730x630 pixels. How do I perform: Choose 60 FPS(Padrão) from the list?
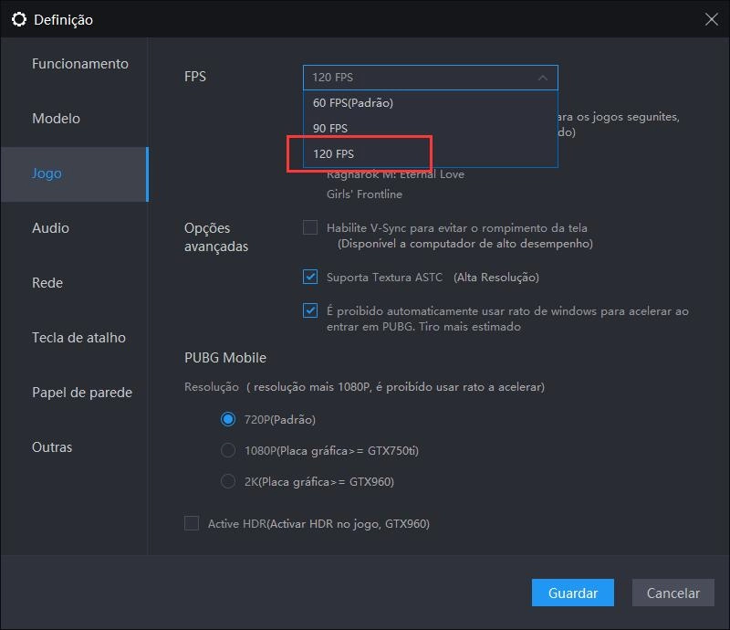[352, 103]
